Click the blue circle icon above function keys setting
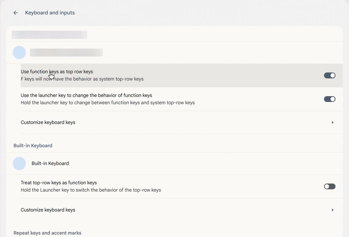349x237 pixels. click(19, 52)
